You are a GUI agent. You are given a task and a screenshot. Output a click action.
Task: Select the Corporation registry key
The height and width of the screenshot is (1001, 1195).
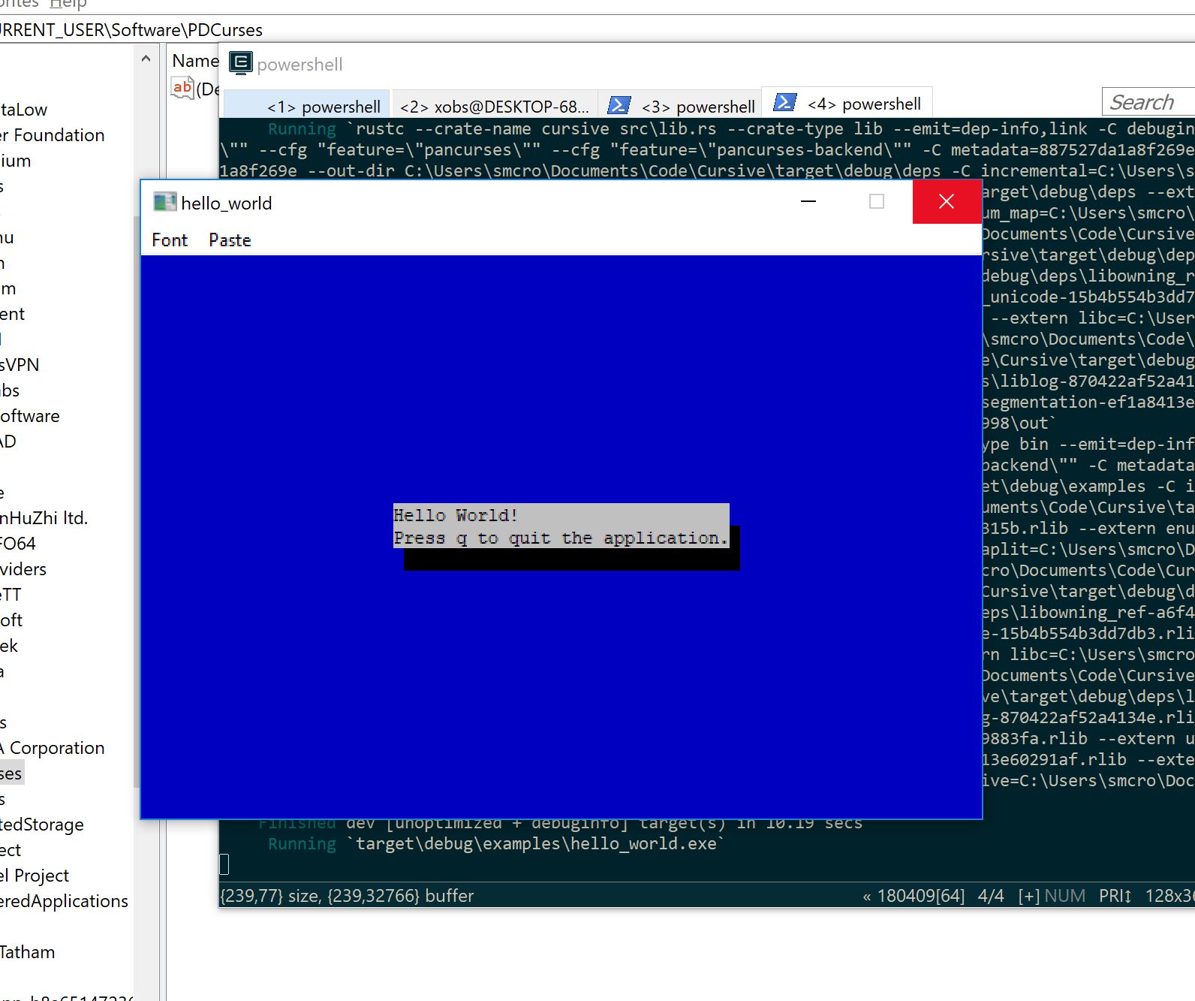pos(53,748)
